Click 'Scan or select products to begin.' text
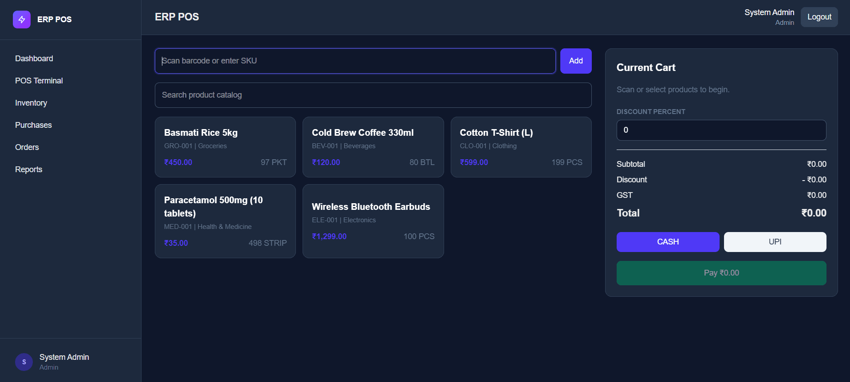 pyautogui.click(x=673, y=90)
